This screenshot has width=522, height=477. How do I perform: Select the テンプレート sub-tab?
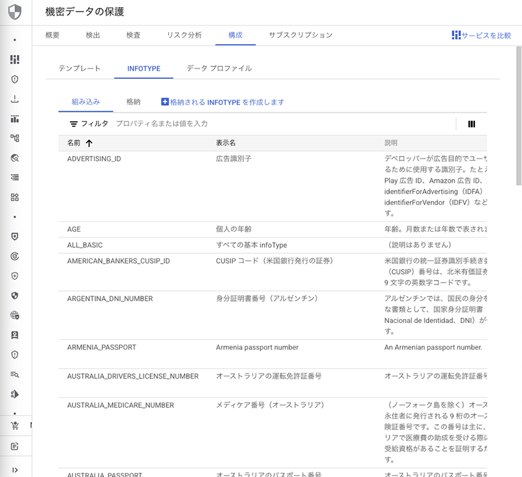(x=80, y=69)
